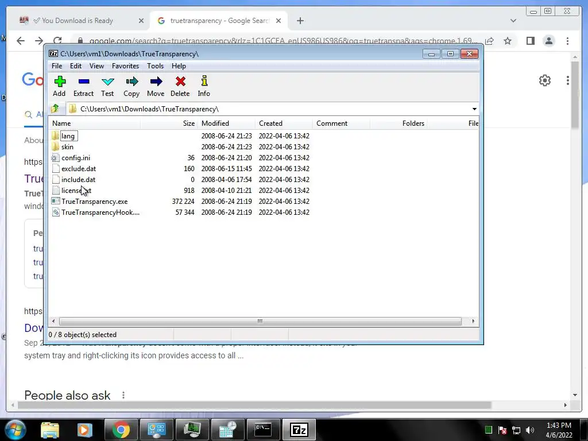Click the 7-Zip scroll right arrow

(473, 321)
